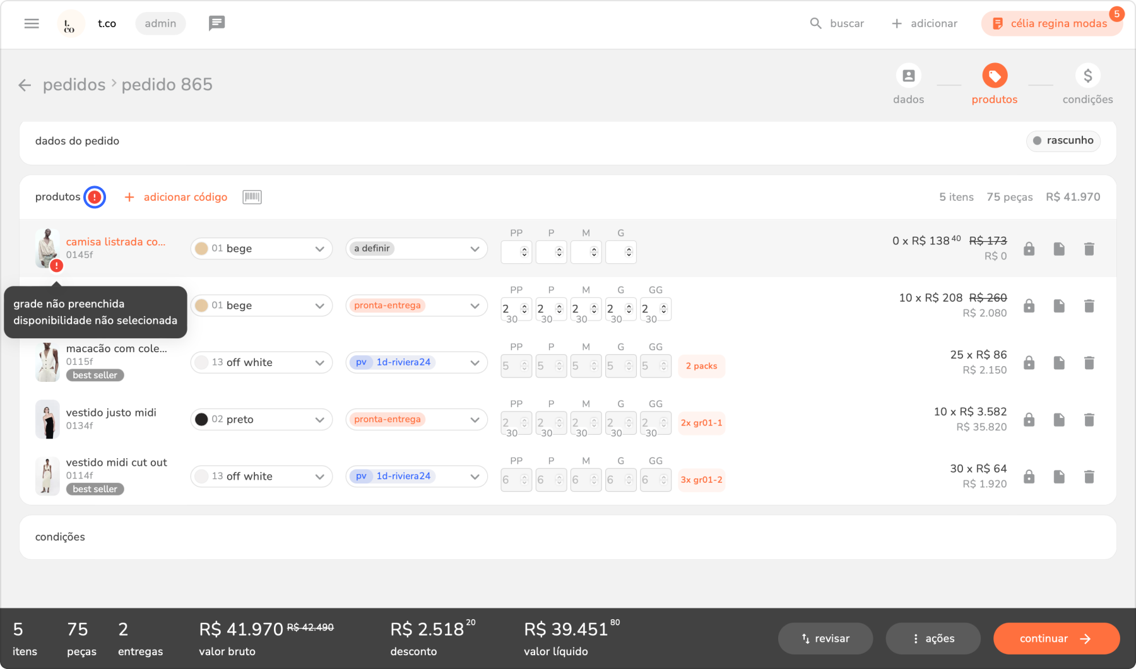Image resolution: width=1136 pixels, height=669 pixels.
Task: Go back using the arrow icon
Action: click(x=25, y=85)
